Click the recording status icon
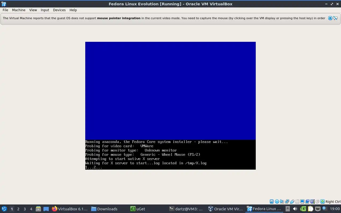The height and width of the screenshot is (213, 341). (x=307, y=202)
